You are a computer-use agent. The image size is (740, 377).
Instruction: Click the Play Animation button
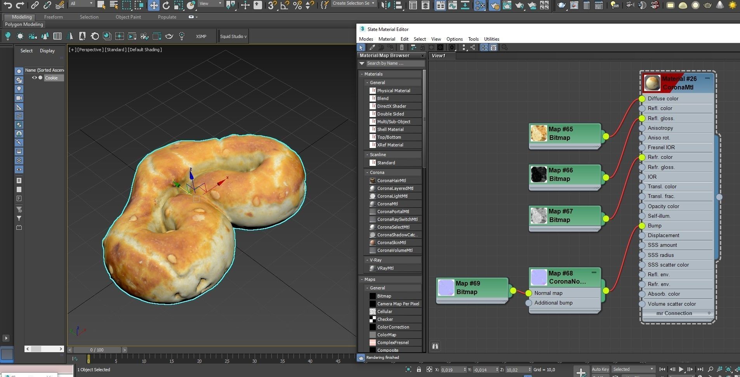681,370
